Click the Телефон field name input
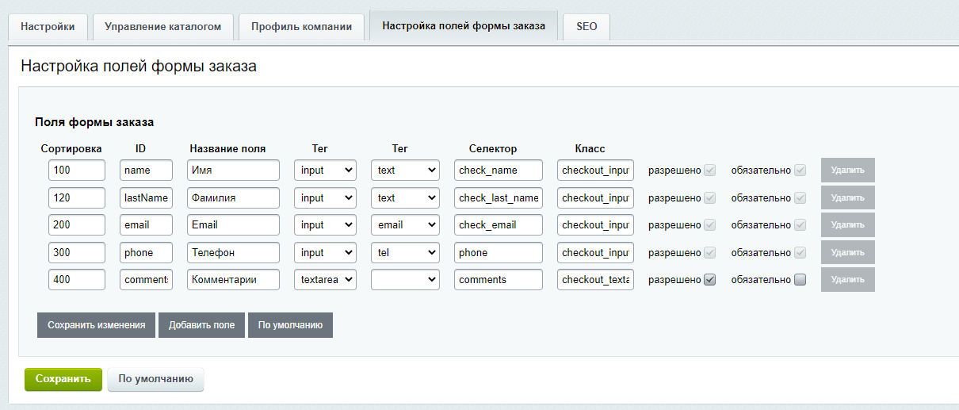Image resolution: width=959 pixels, height=410 pixels. click(x=233, y=252)
